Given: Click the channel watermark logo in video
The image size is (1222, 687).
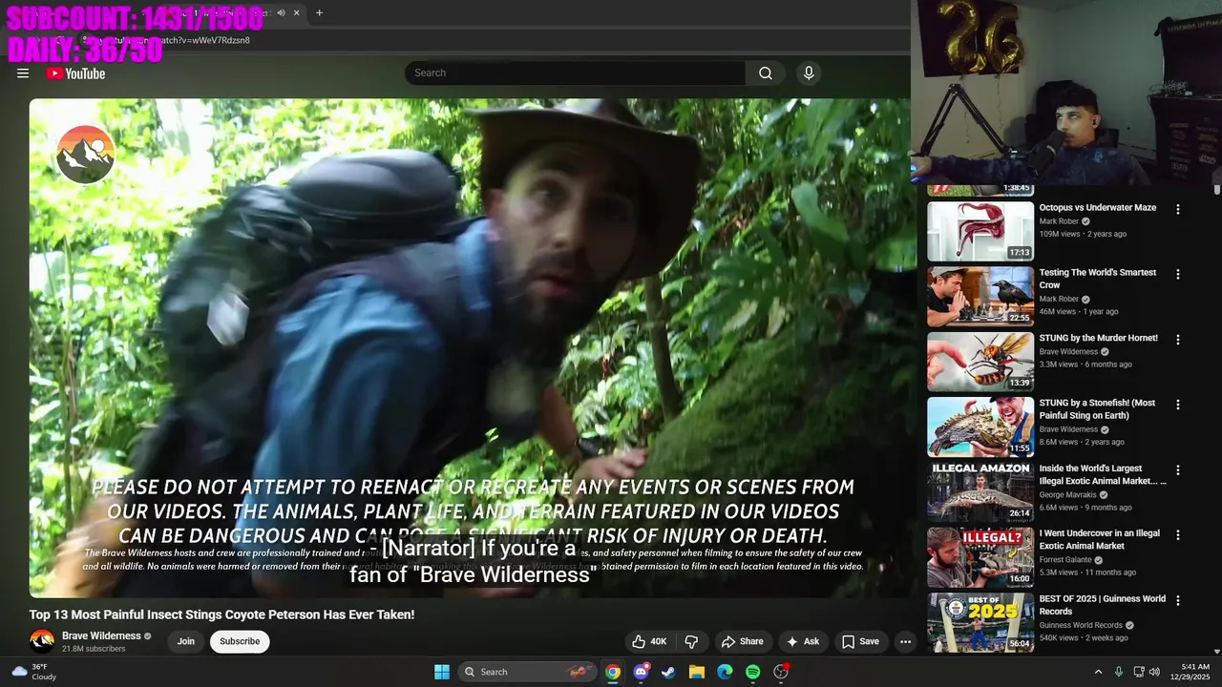Looking at the screenshot, I should pyautogui.click(x=85, y=154).
